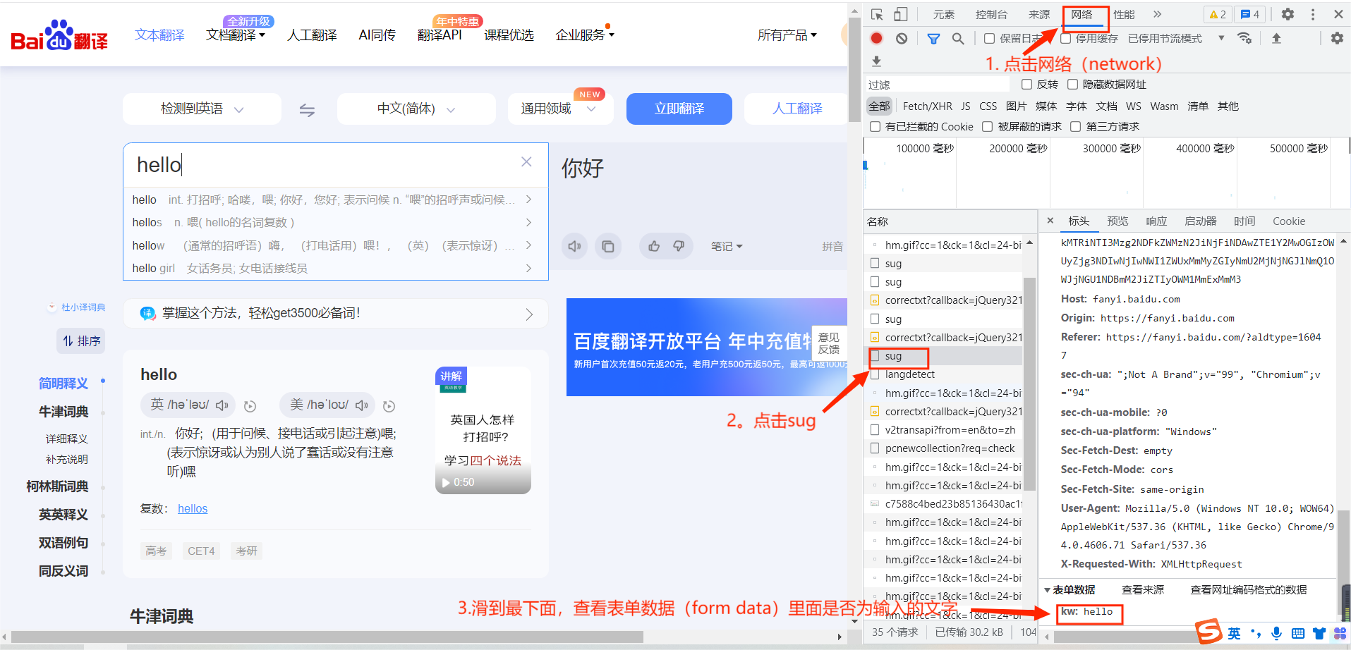Expand the 所有产品 dropdown
The height and width of the screenshot is (650, 1351).
[x=787, y=35]
